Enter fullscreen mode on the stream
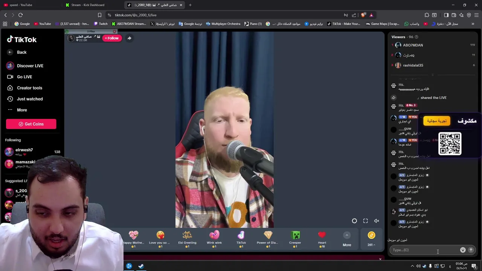Image resolution: width=482 pixels, height=271 pixels. tap(366, 221)
